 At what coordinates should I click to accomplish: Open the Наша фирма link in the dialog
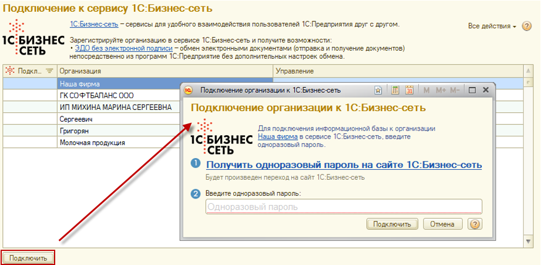coord(278,137)
